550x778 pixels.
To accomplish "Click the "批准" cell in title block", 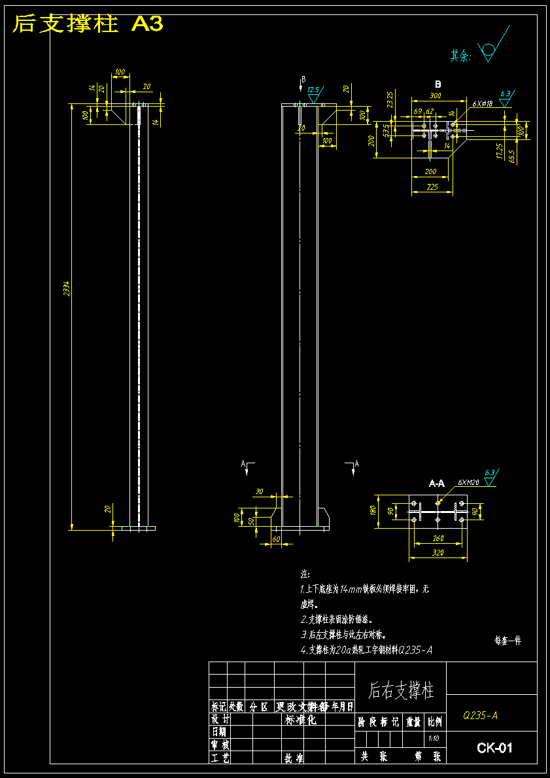I will 294,758.
